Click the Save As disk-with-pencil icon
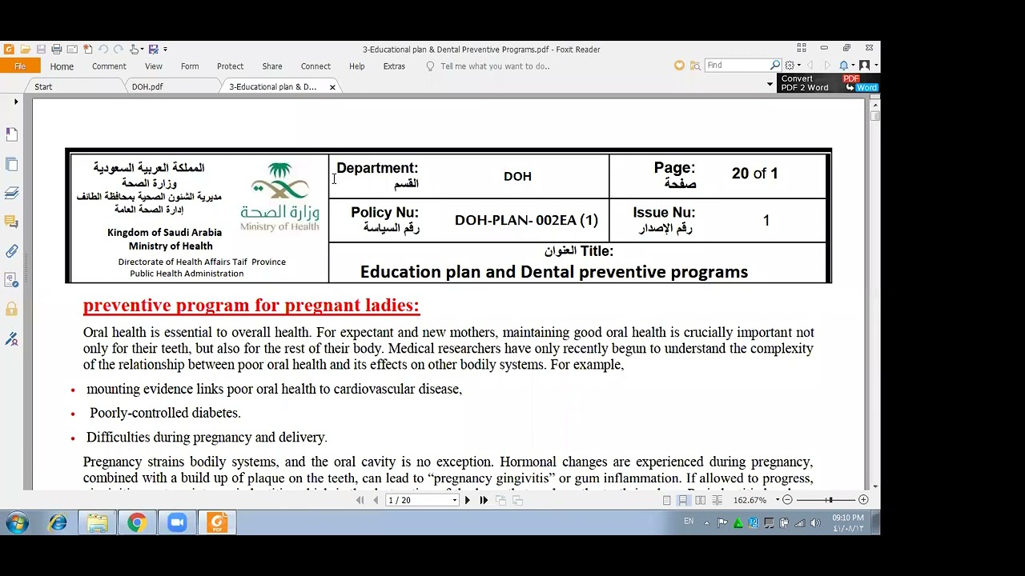 tap(154, 49)
